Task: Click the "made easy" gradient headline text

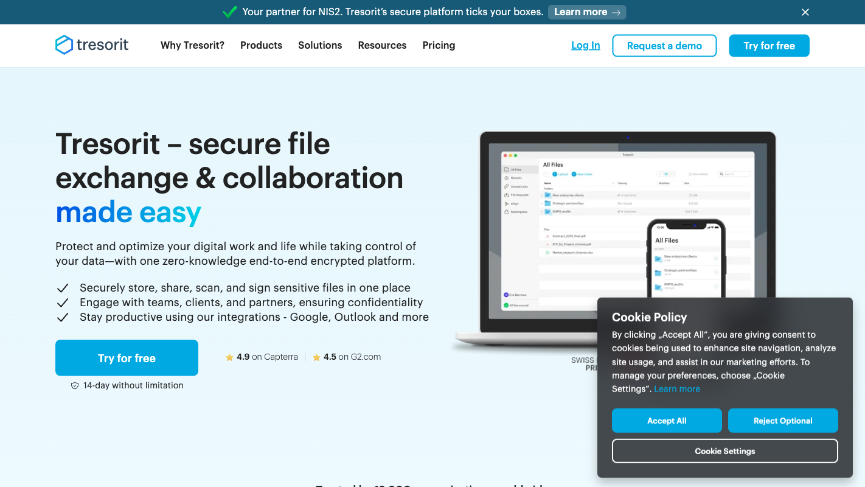Action: click(128, 212)
